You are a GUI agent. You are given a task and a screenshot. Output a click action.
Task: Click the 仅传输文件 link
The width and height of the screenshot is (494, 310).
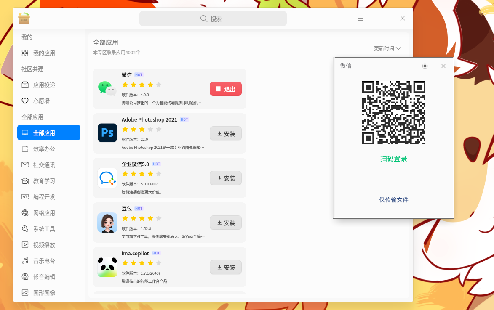393,200
